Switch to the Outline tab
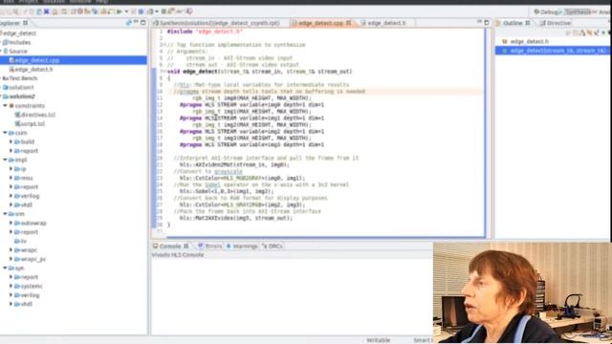 513,23
